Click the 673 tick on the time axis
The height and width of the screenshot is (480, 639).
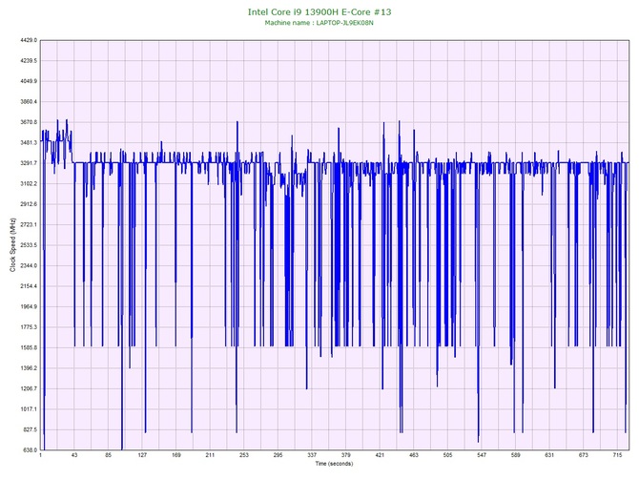click(584, 455)
